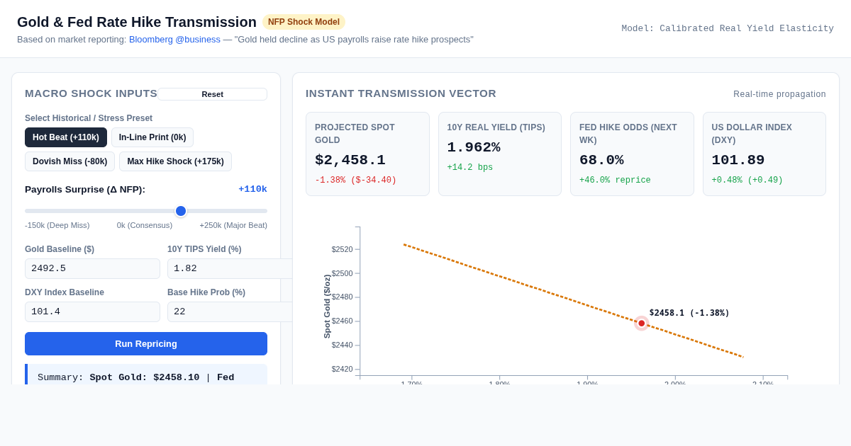Click the -150k (Deep Miss) slider label
851x446 pixels.
pyautogui.click(x=57, y=225)
